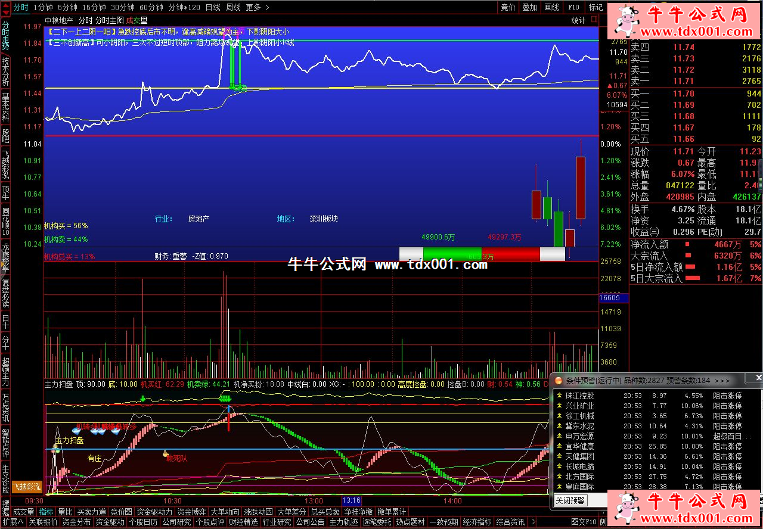Close the 条件预警 popup window

click(x=758, y=378)
